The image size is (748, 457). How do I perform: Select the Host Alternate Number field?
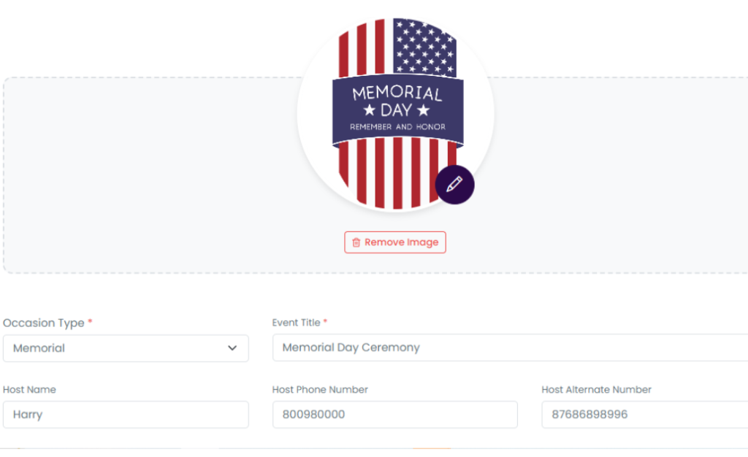click(643, 415)
